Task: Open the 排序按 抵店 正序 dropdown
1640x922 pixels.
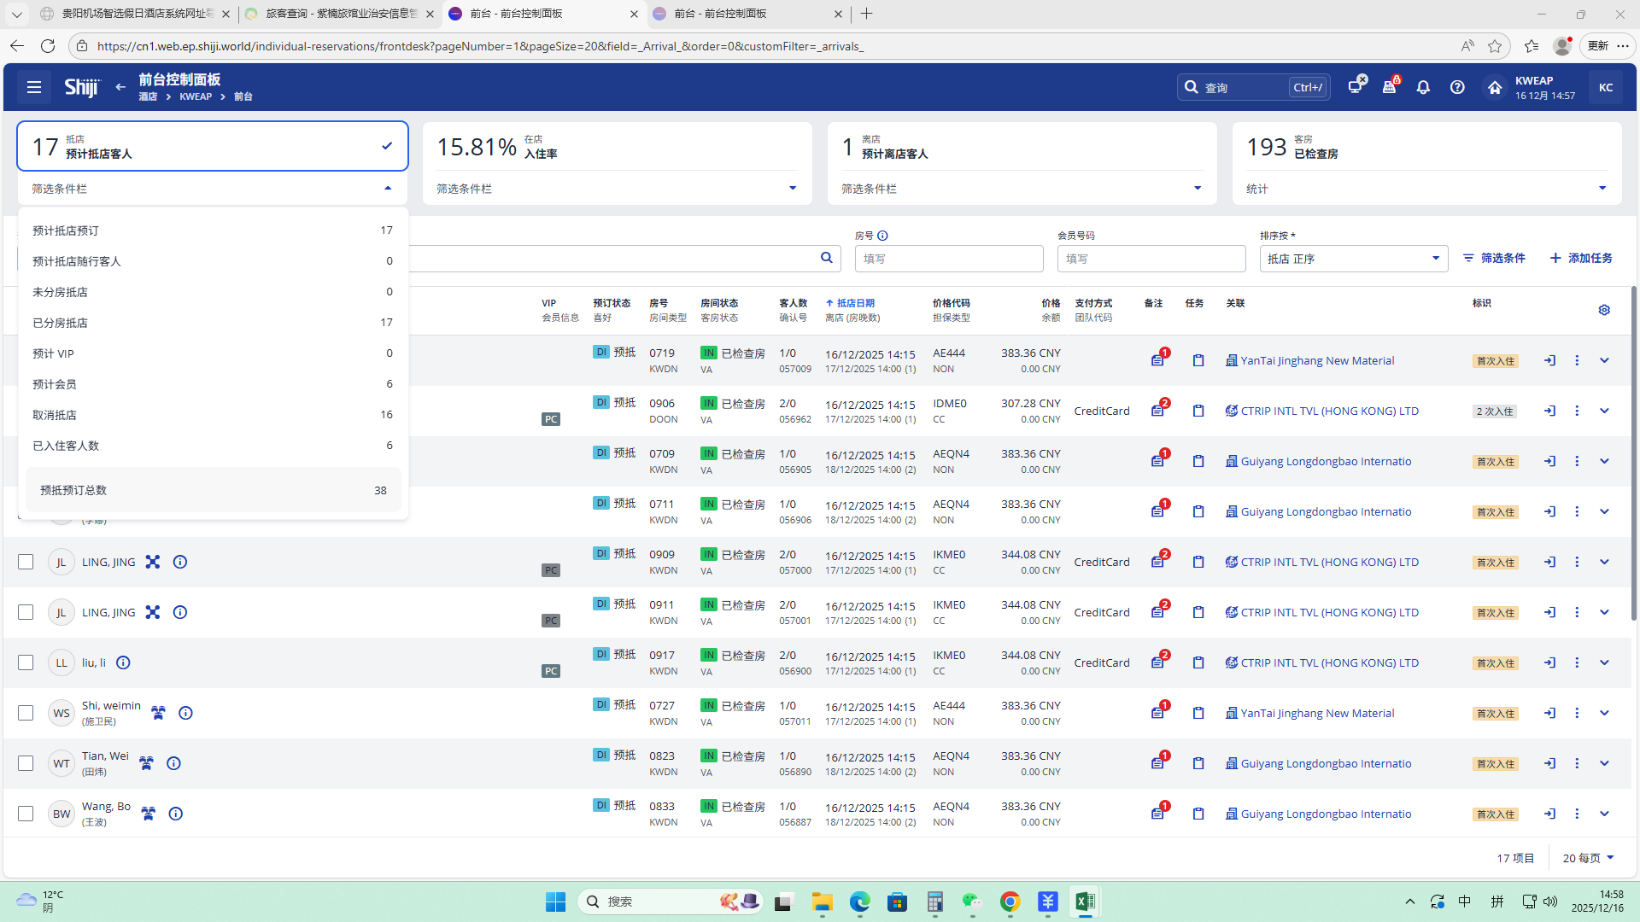Action: (x=1353, y=259)
